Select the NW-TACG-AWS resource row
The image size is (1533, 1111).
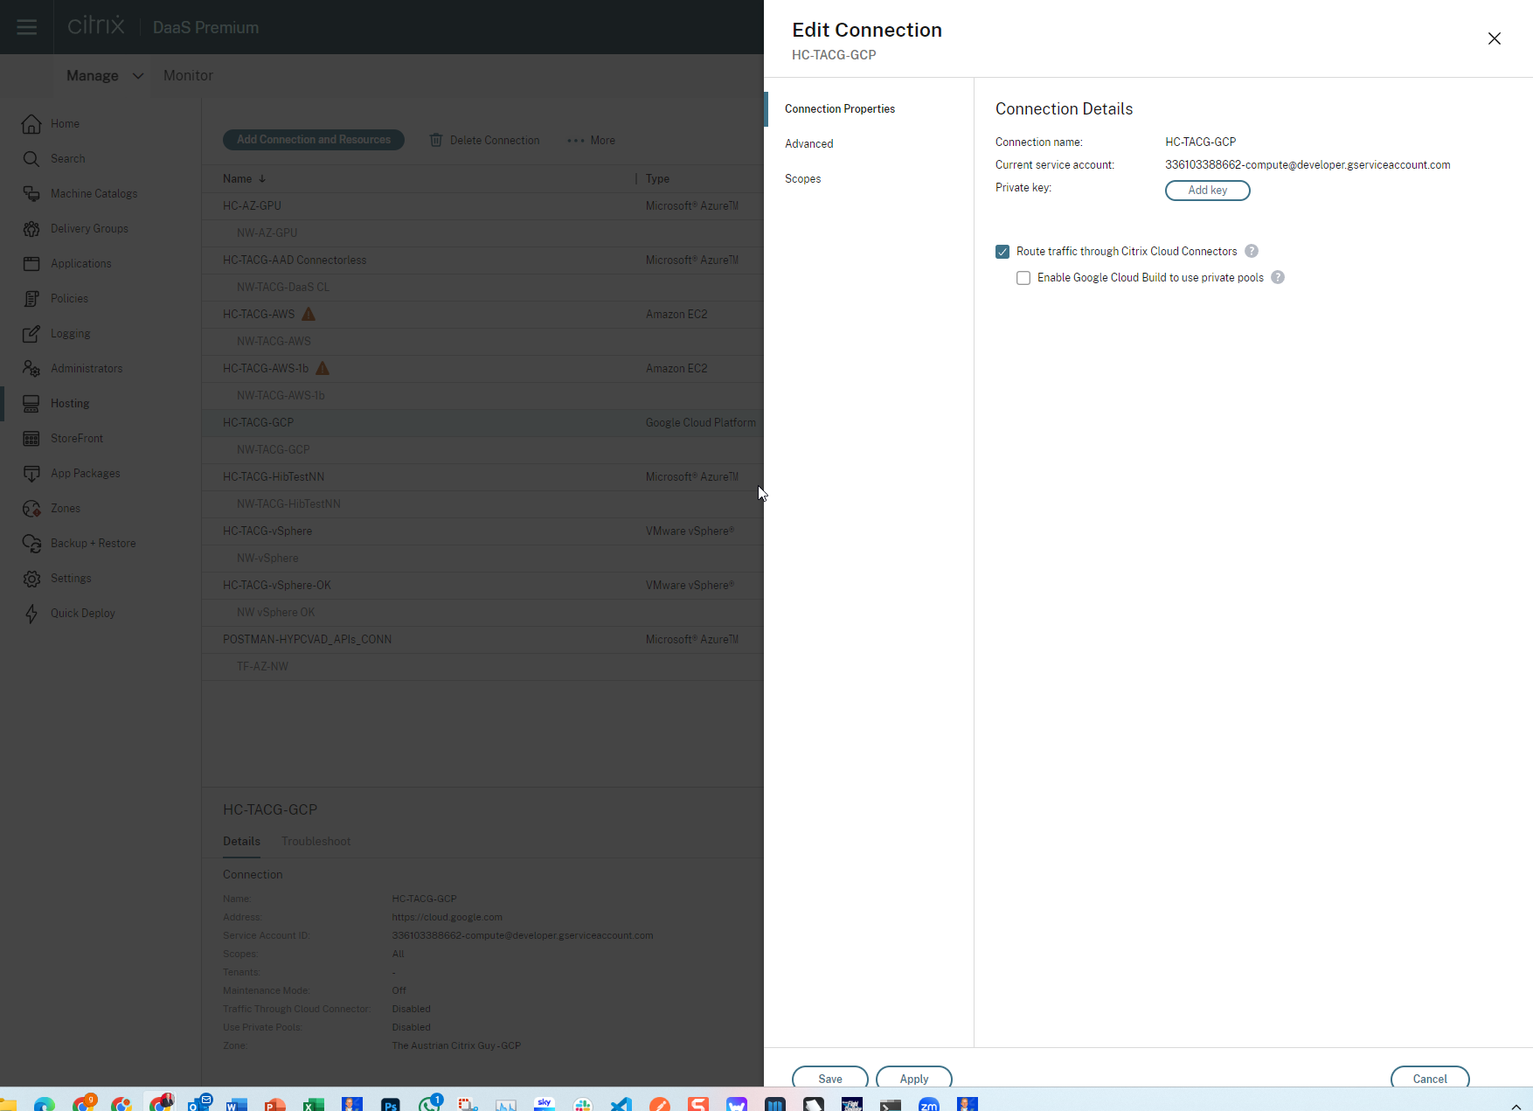point(483,341)
